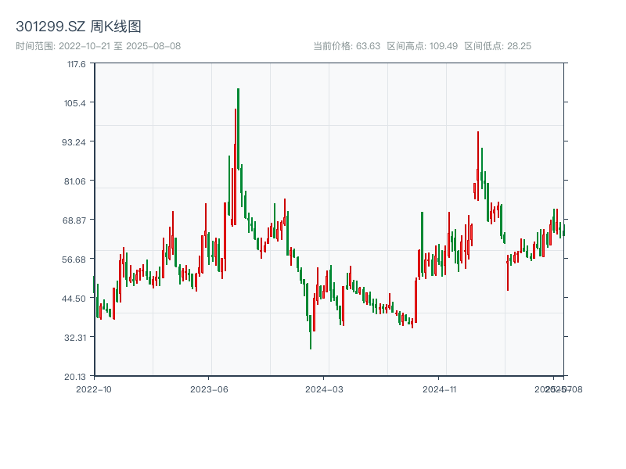The image size is (626, 469).
Task: Click the y-axis label 68.87
Action: coord(74,220)
